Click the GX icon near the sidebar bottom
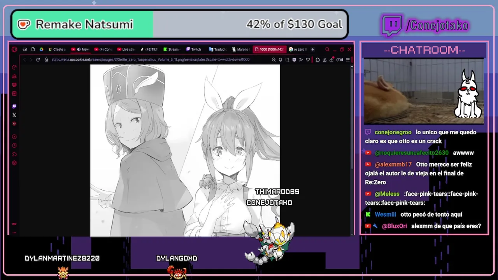The height and width of the screenshot is (280, 498). click(14, 224)
